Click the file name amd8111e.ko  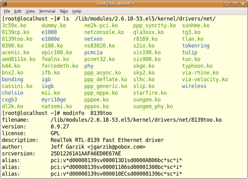coord(19,59)
